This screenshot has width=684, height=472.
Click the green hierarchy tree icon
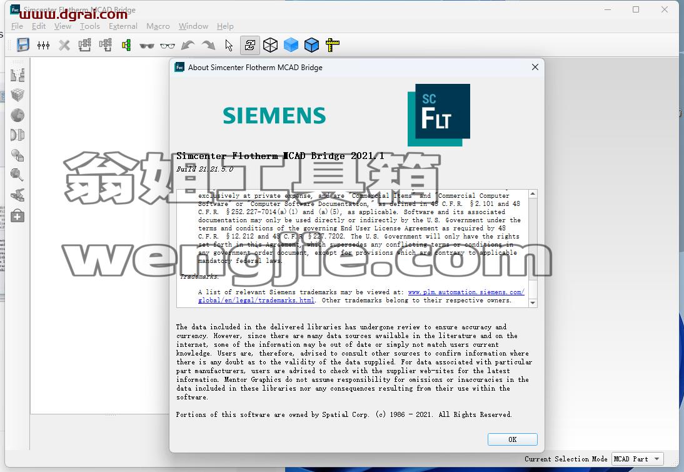point(126,45)
